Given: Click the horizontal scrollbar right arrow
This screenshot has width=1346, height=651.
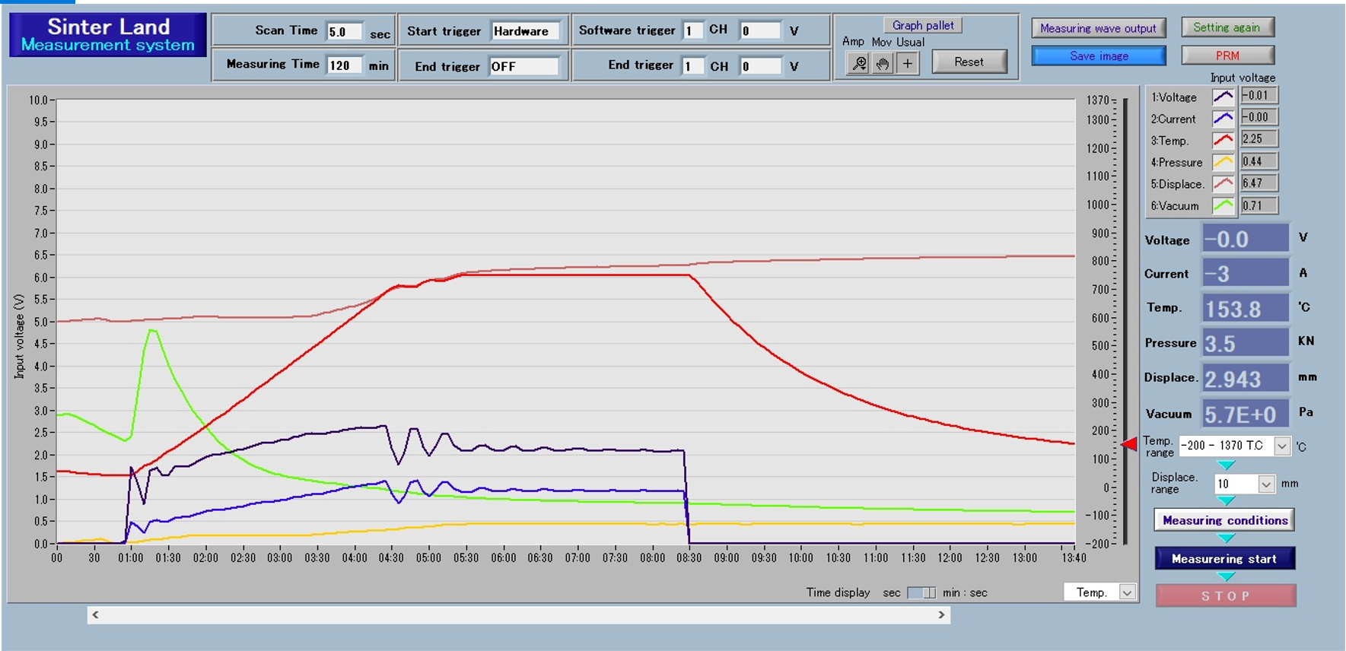Looking at the screenshot, I should tap(941, 614).
